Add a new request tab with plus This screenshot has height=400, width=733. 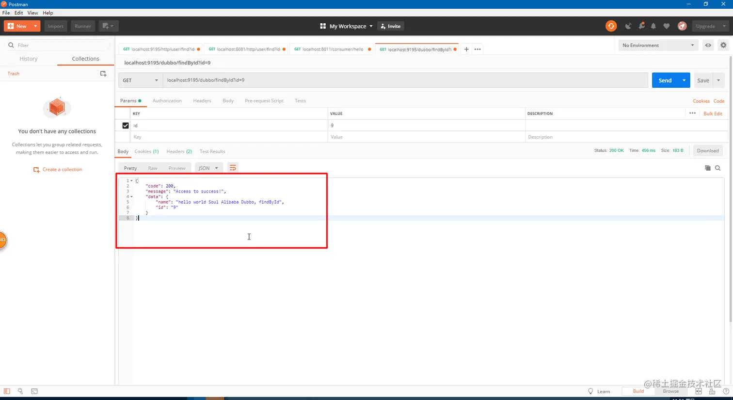(x=466, y=49)
